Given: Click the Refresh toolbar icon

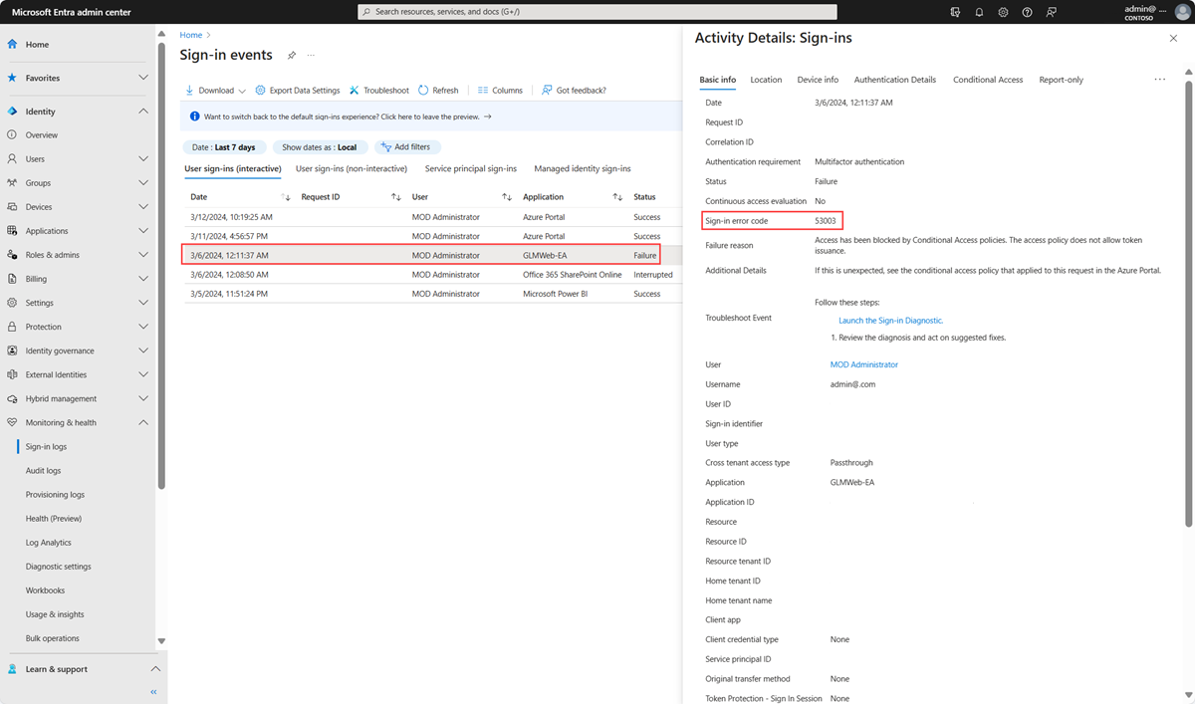Looking at the screenshot, I should pos(438,91).
